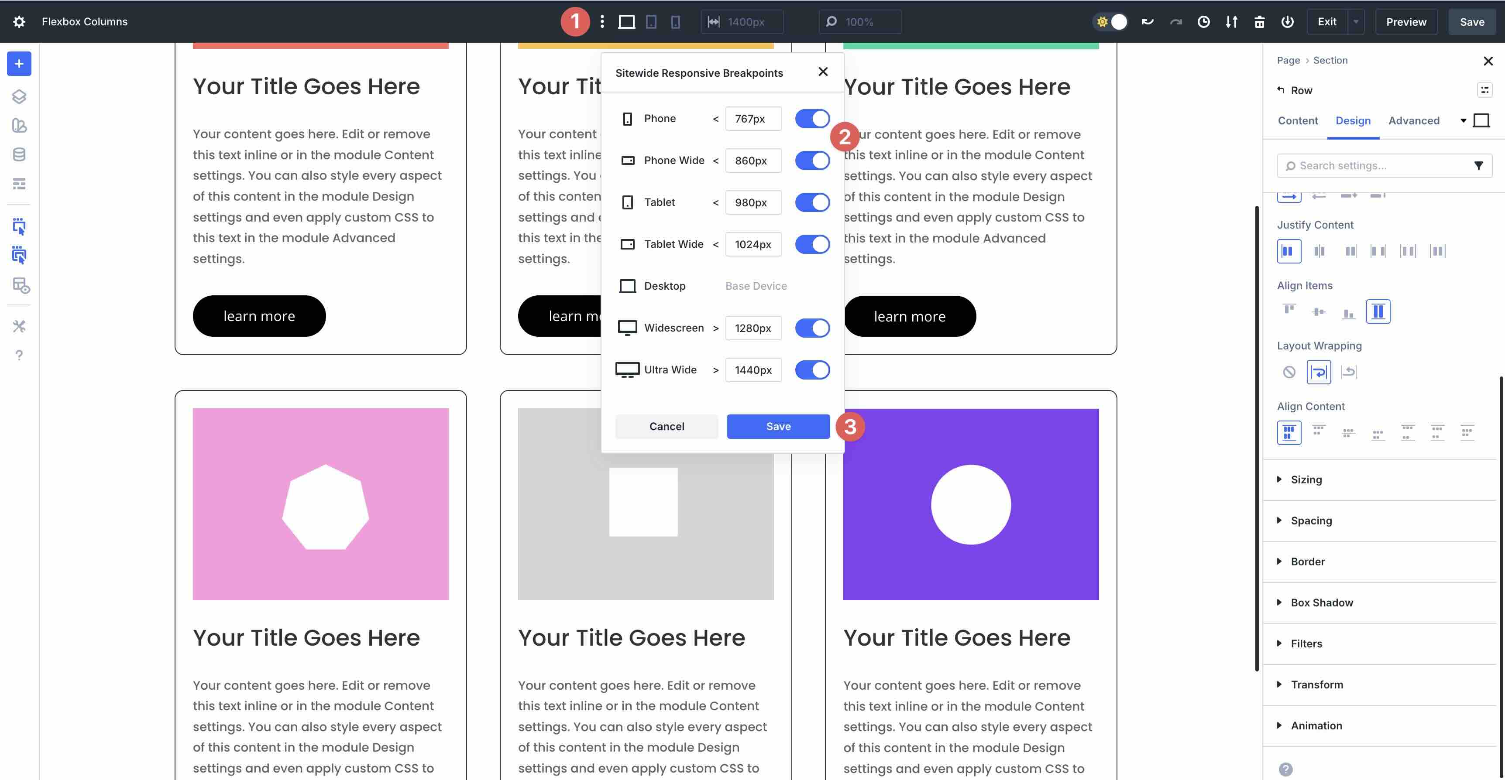Expand the Spacing section
The height and width of the screenshot is (780, 1505).
tap(1312, 520)
